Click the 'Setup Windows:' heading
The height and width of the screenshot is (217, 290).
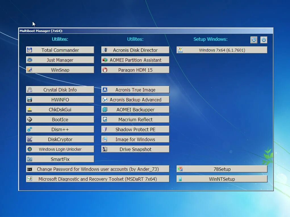(x=210, y=39)
